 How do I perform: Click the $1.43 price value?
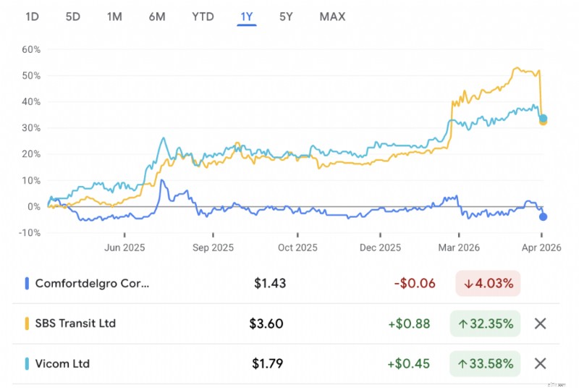270,284
